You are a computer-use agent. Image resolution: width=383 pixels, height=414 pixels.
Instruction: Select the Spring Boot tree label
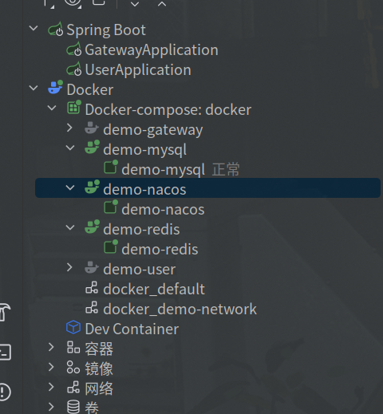pos(106,30)
